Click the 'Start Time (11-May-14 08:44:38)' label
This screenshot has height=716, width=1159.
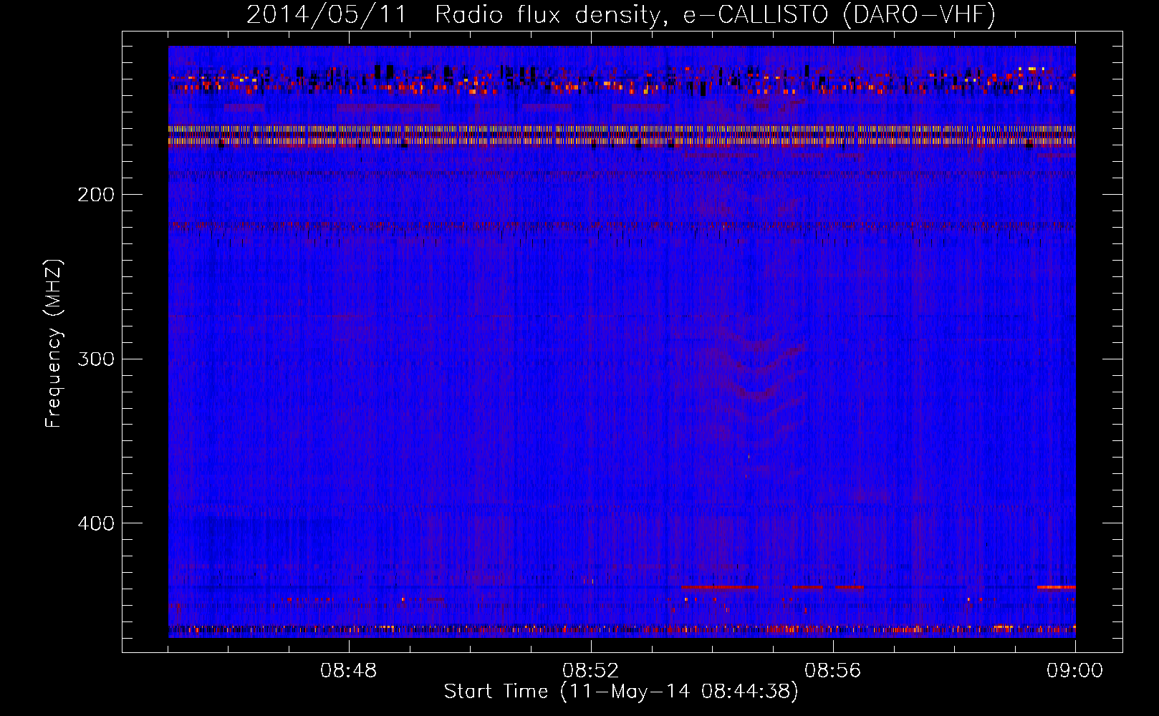point(621,692)
